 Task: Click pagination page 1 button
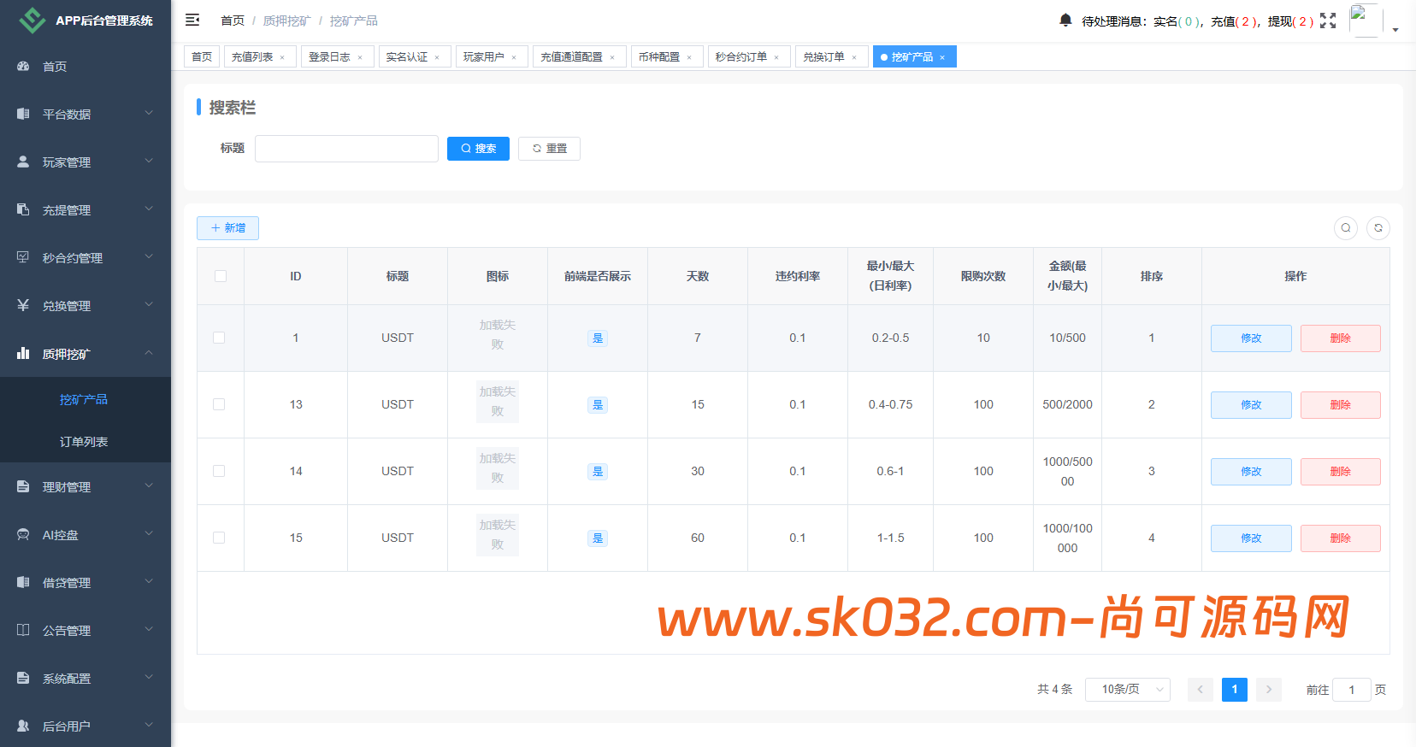[x=1234, y=689]
